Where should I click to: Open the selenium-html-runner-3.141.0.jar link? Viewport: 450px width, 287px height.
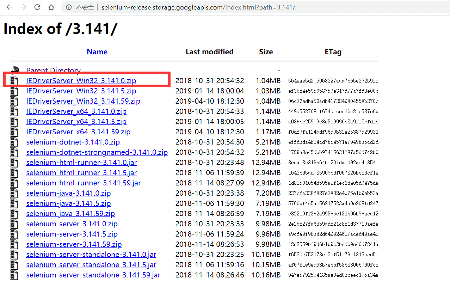[81, 163]
